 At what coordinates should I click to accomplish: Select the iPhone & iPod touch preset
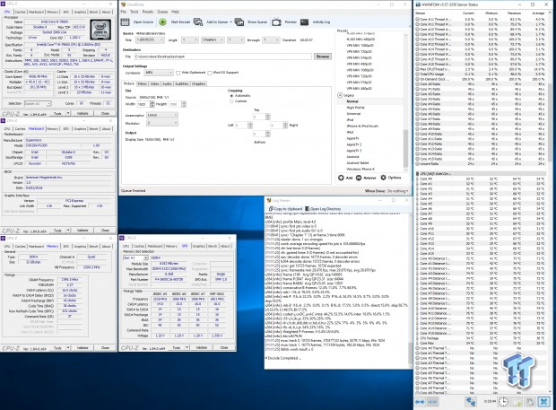362,126
